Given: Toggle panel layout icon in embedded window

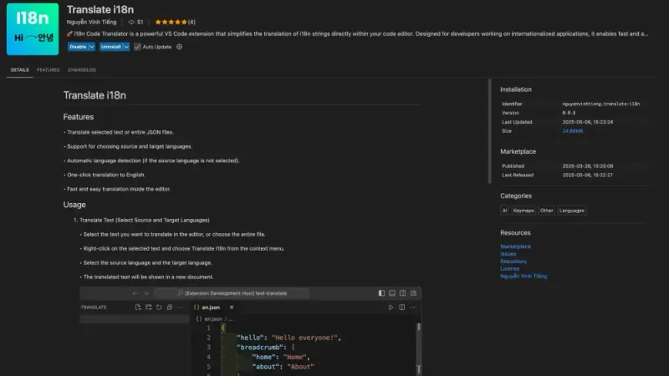Looking at the screenshot, I should tap(392, 293).
